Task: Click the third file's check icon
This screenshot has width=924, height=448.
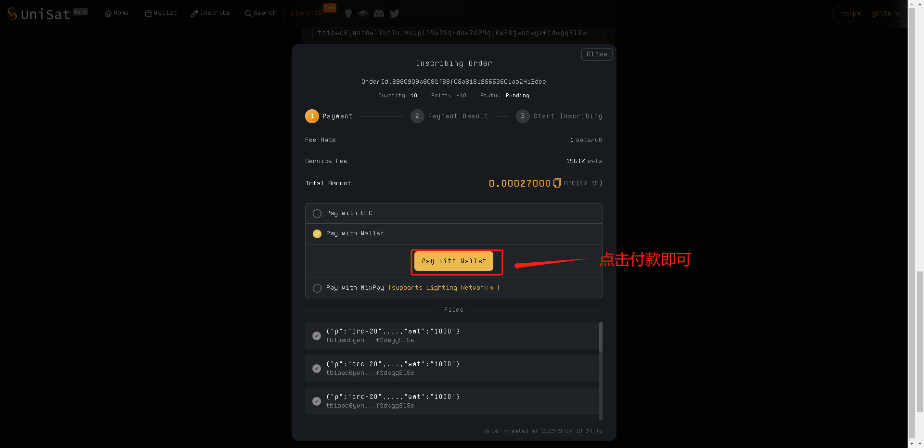Action: coord(317,401)
